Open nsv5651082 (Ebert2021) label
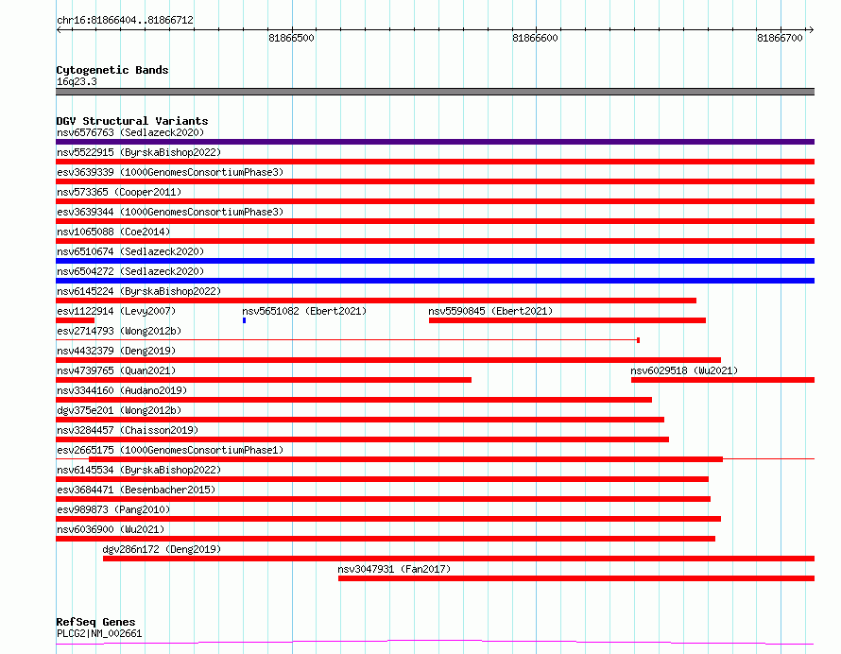The height and width of the screenshot is (654, 841). (x=304, y=311)
